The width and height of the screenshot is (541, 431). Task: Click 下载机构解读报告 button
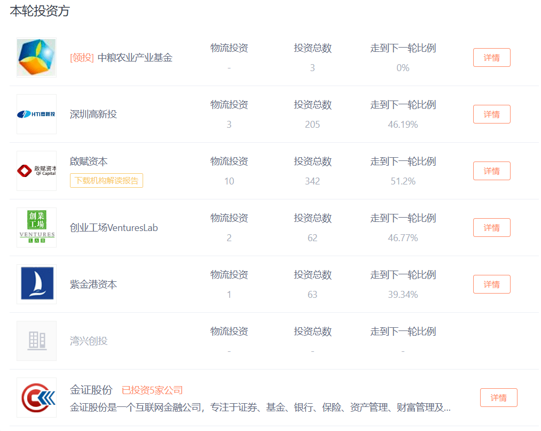pos(106,181)
